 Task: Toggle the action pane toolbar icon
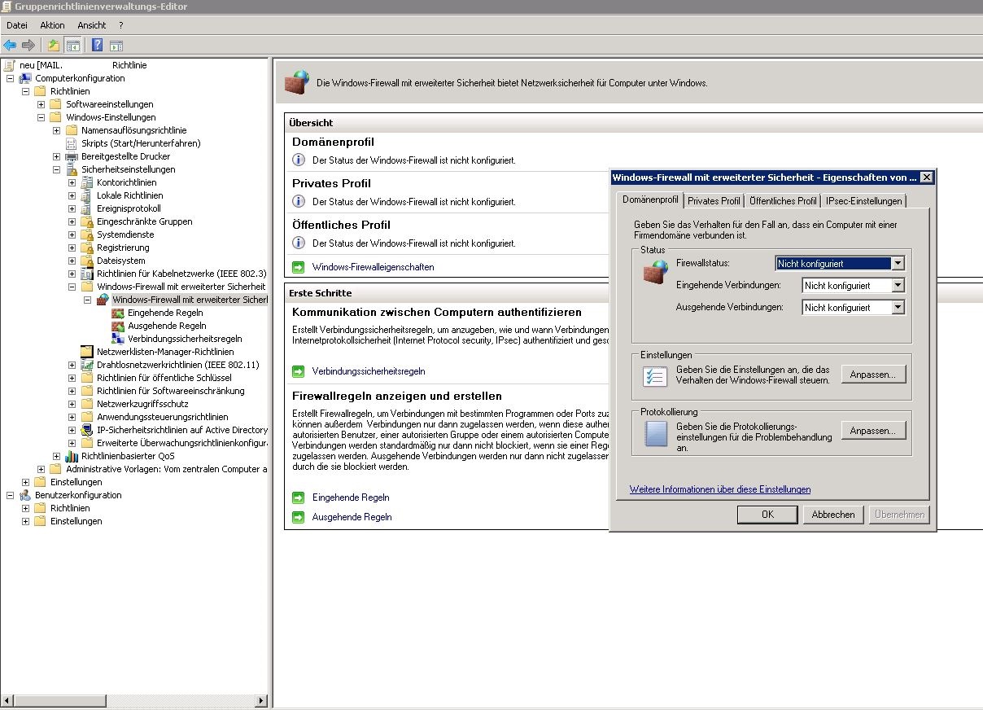coord(116,46)
